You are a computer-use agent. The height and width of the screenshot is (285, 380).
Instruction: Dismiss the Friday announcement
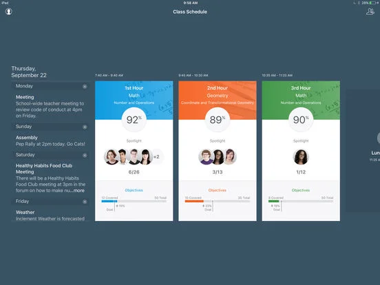(85, 202)
